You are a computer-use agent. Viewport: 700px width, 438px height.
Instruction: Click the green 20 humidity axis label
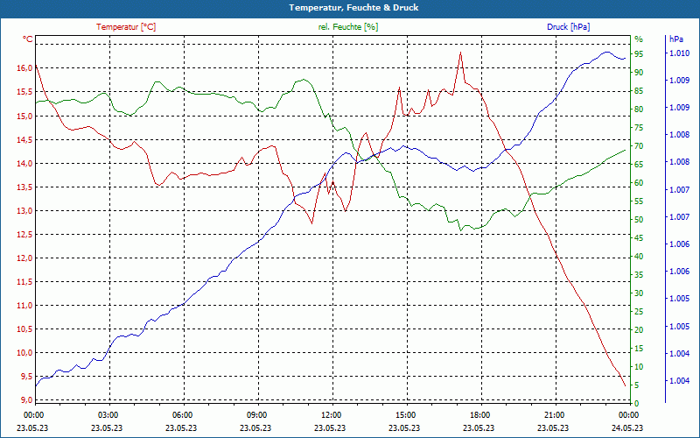pos(639,330)
